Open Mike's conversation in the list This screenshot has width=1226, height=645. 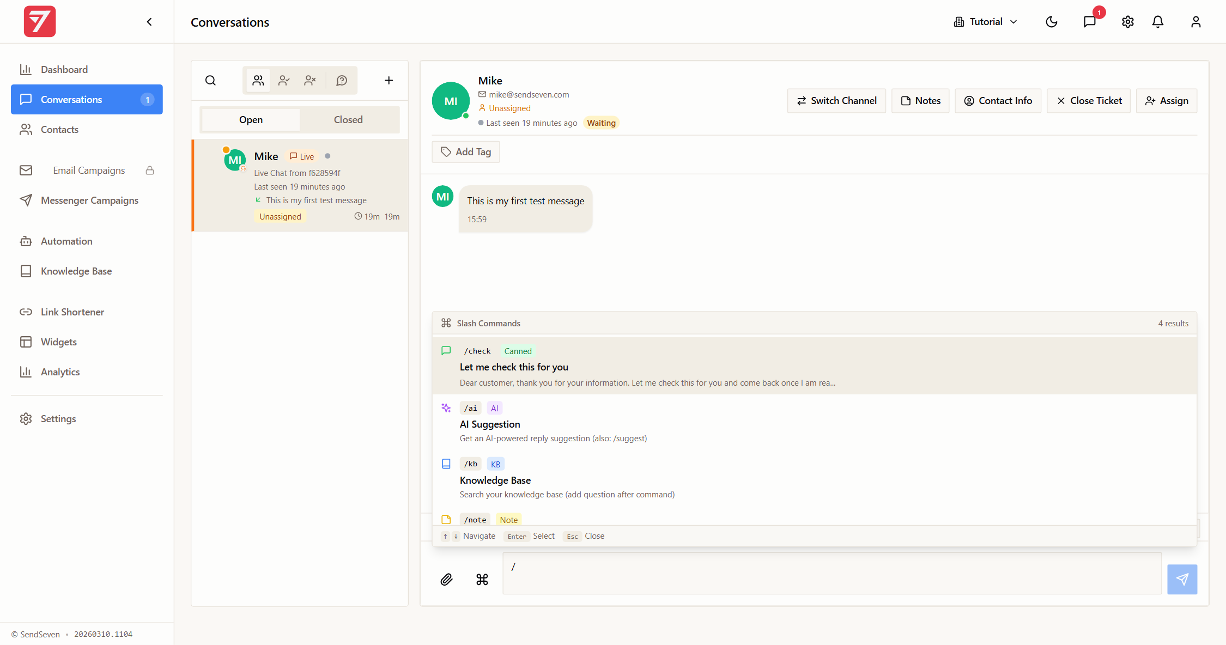(x=300, y=186)
